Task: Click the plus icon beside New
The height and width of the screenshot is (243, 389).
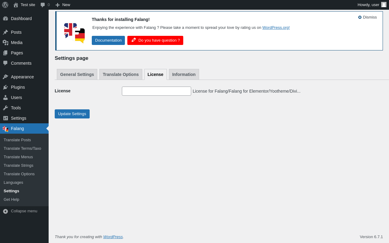Action: pyautogui.click(x=57, y=5)
